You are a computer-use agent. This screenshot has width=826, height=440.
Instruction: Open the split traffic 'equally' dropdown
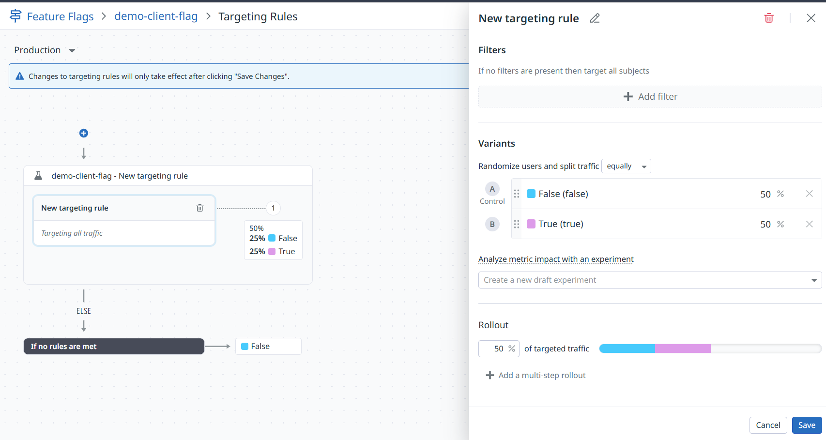coord(626,166)
